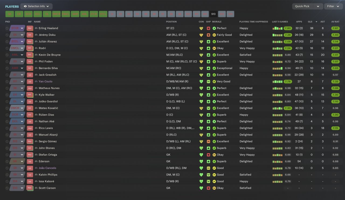Click João Cancelo's match sharpness icon
Image resolution: width=345 pixels, height=200 pixels.
(208, 168)
